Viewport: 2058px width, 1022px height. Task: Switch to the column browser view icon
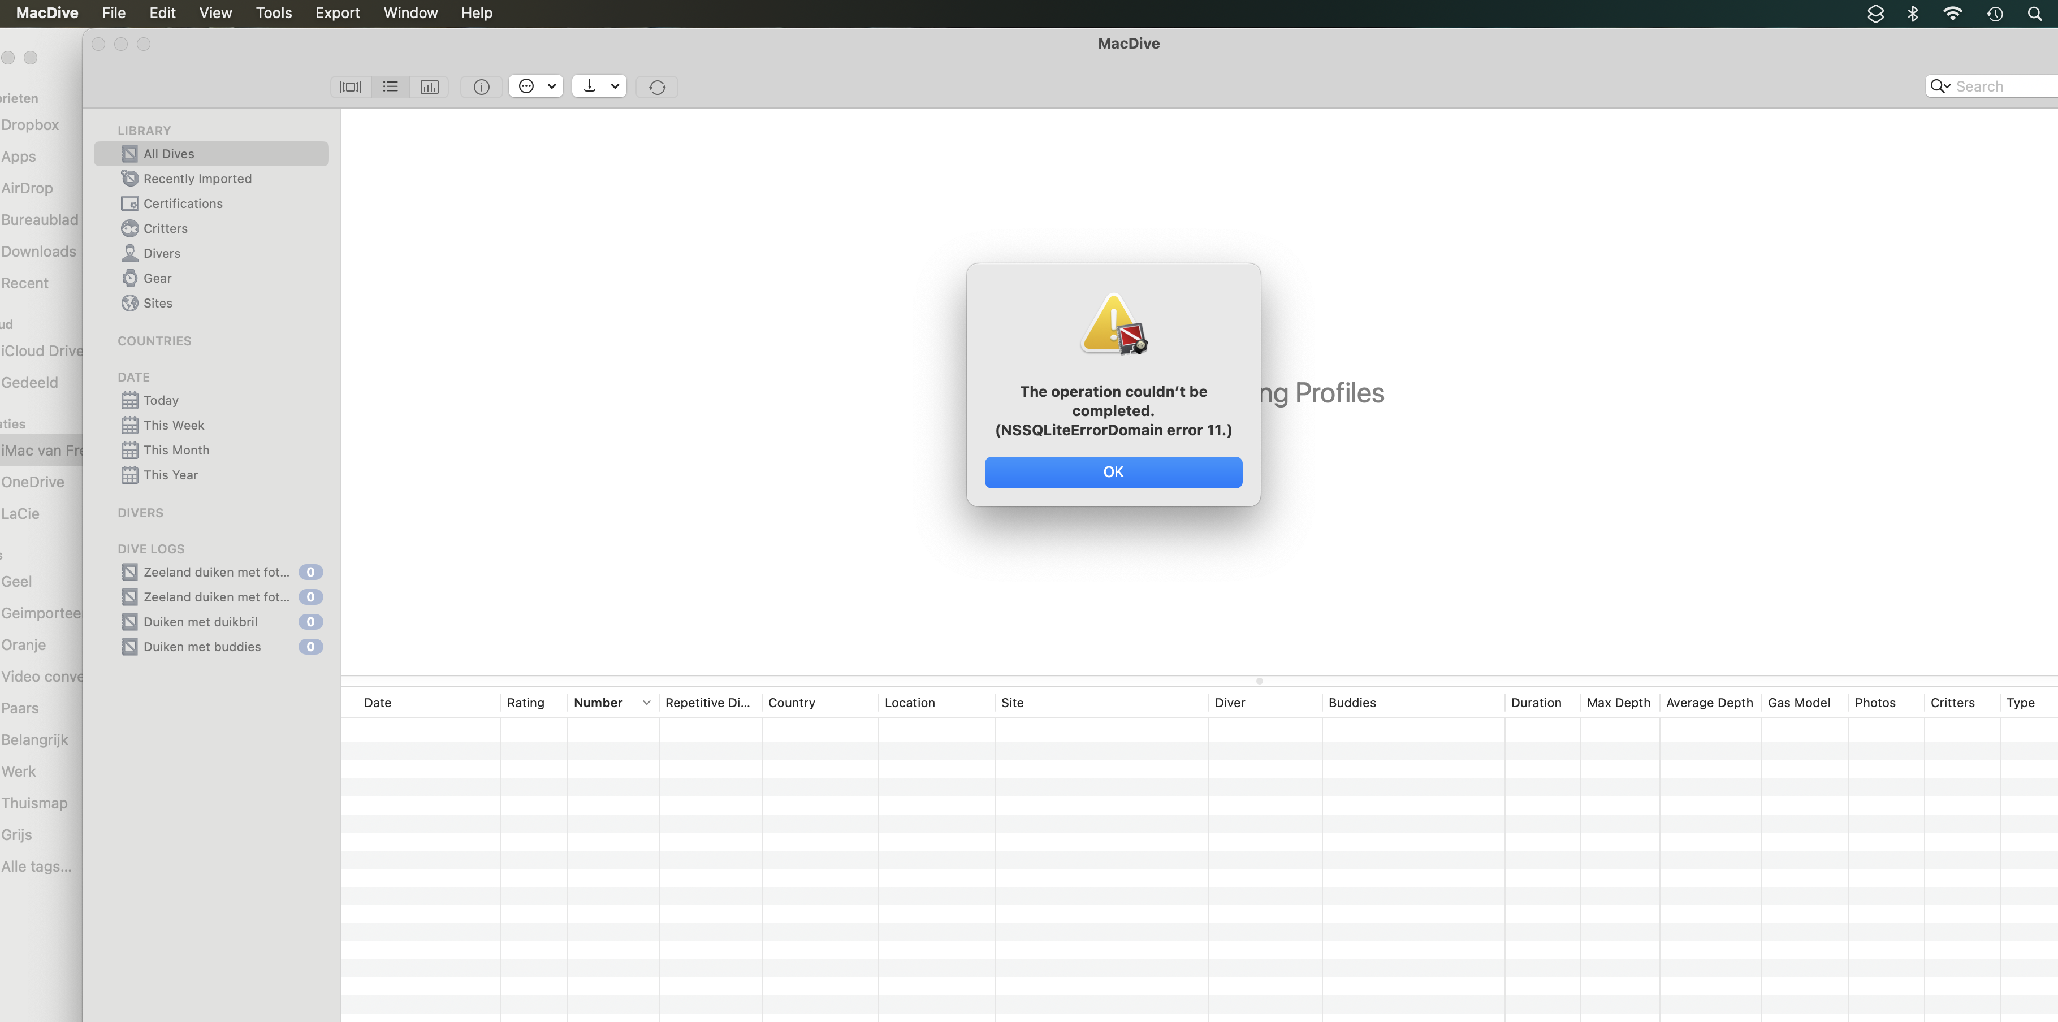[x=351, y=87]
